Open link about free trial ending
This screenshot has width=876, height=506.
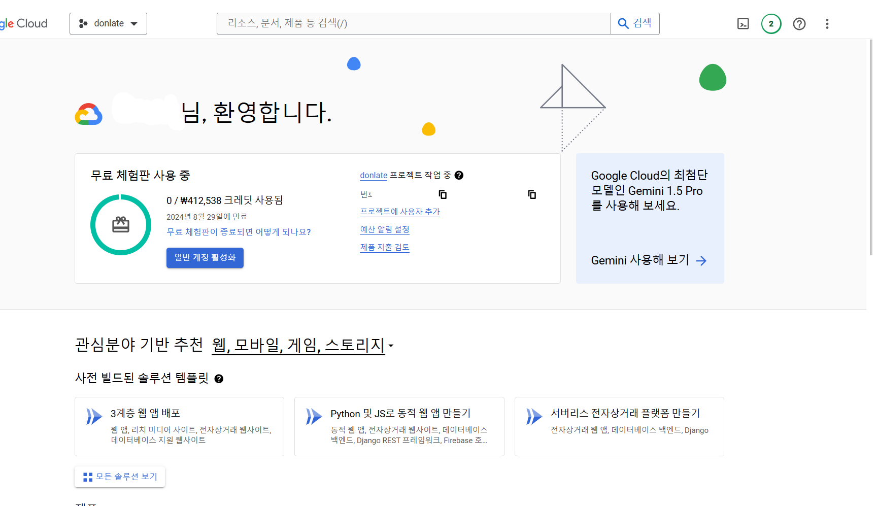click(239, 232)
